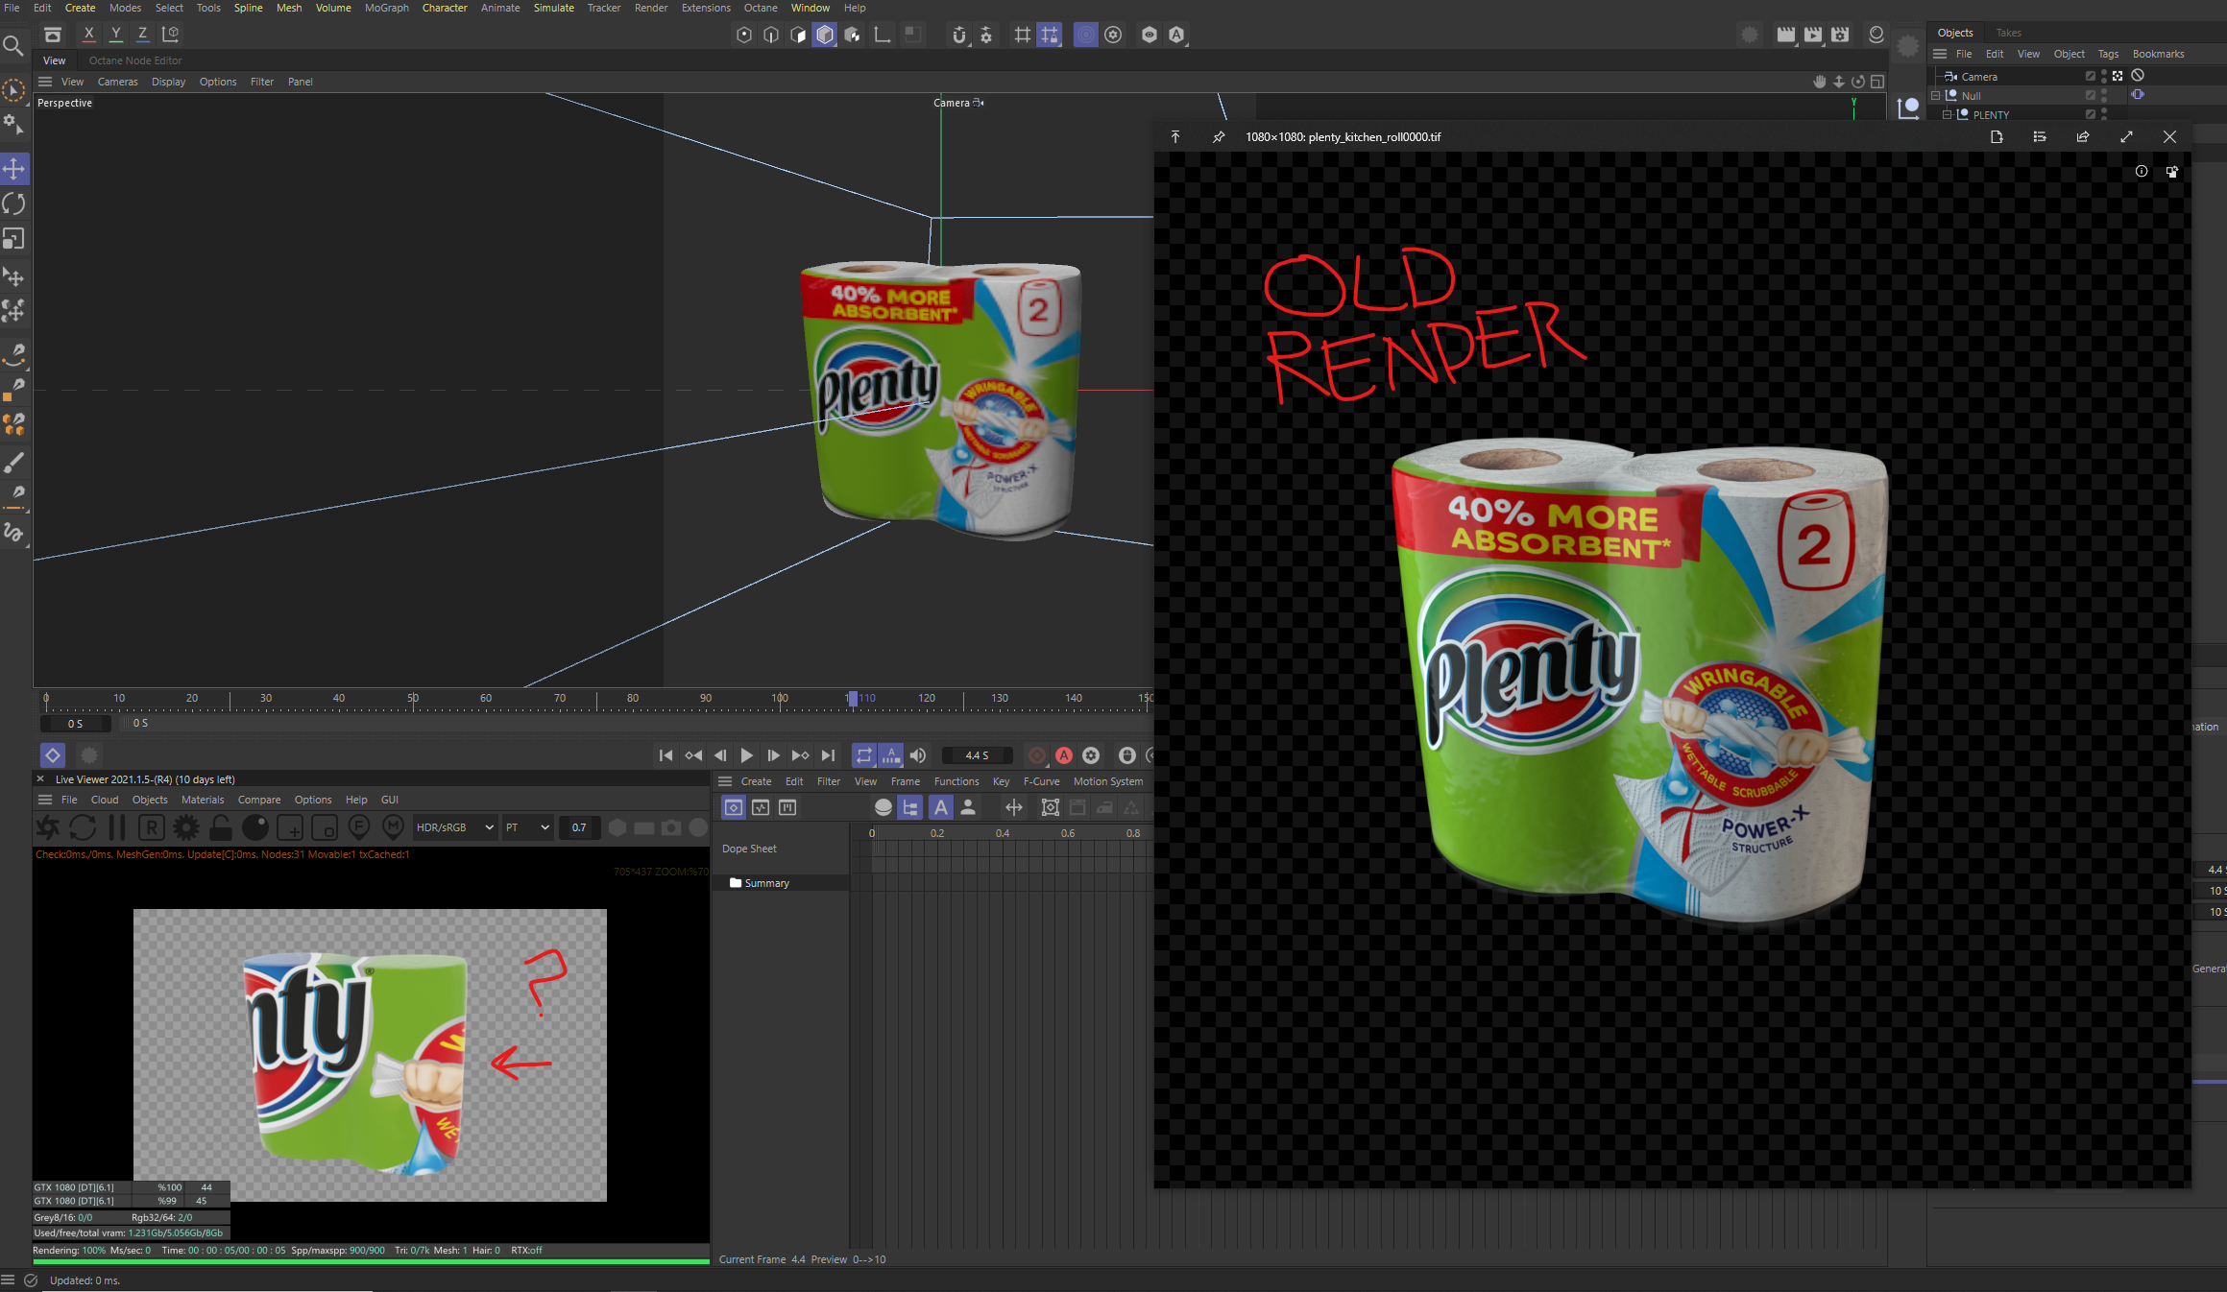2227x1292 pixels.
Task: Collapse the PLENTY object tree node
Action: 1948,114
